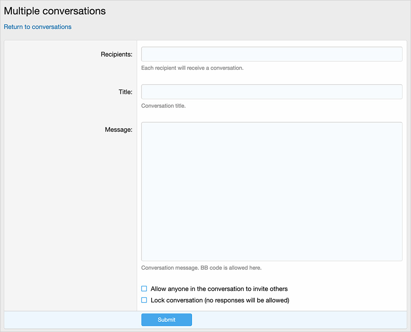
Task: Tick the Lock conversation checkbox
Action: click(144, 300)
